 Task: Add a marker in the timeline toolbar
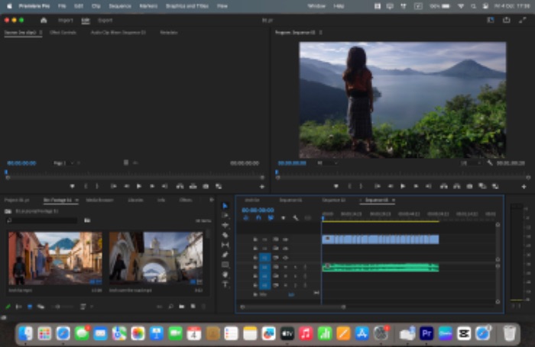pyautogui.click(x=284, y=218)
